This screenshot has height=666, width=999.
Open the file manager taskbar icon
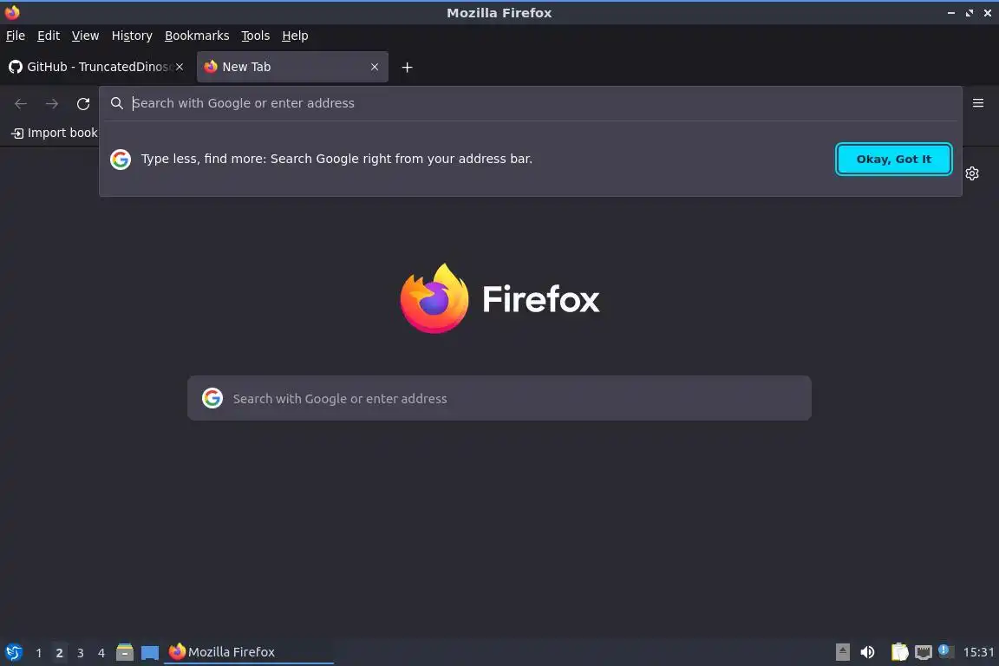pyautogui.click(x=125, y=652)
